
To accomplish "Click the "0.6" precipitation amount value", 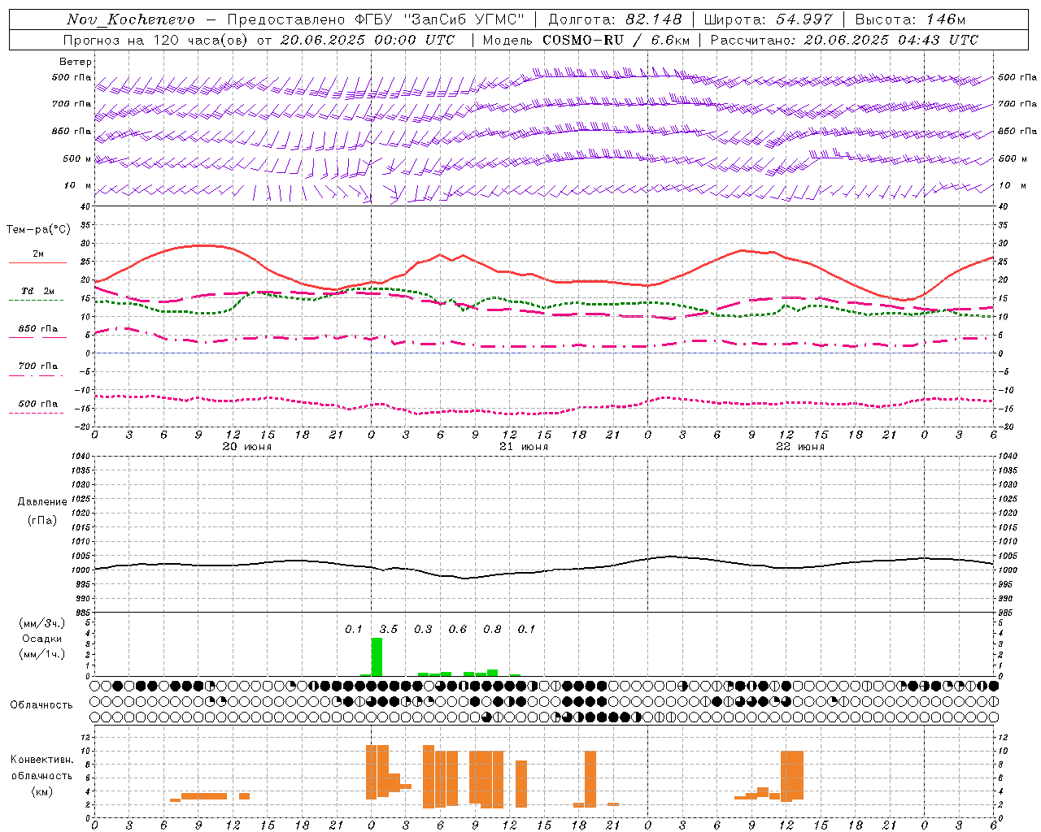I will pos(458,629).
